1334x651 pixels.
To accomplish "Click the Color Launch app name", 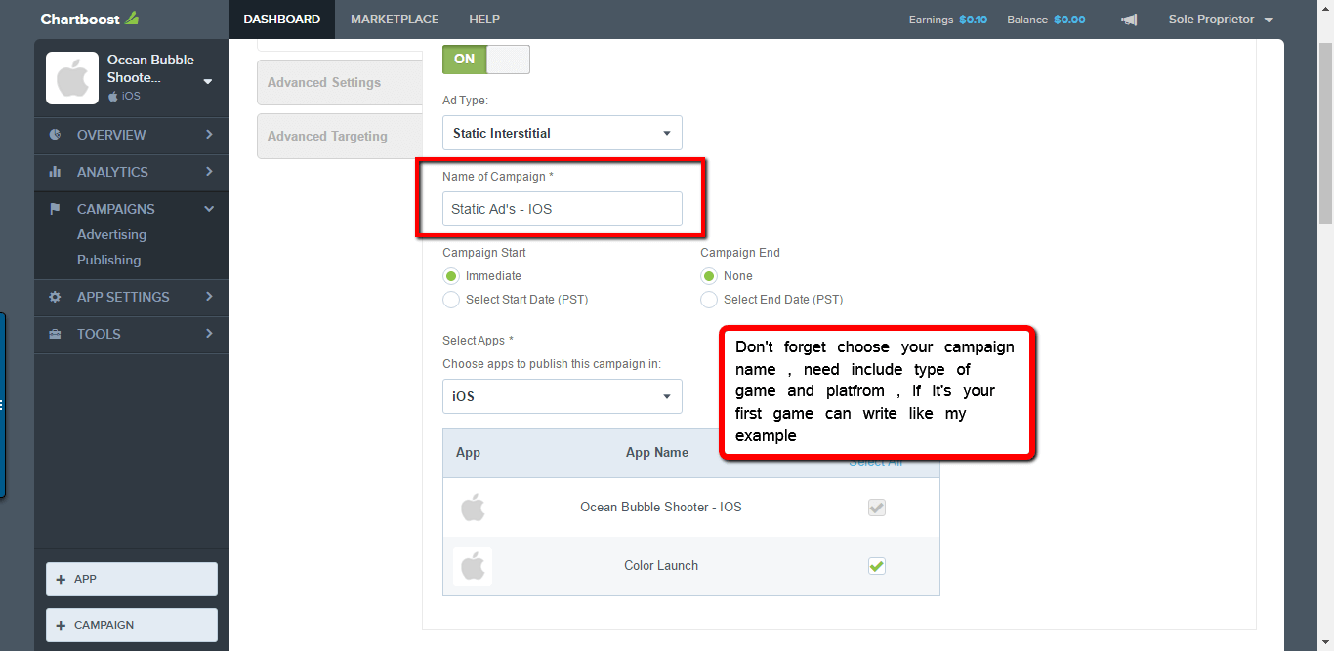I will coord(661,566).
